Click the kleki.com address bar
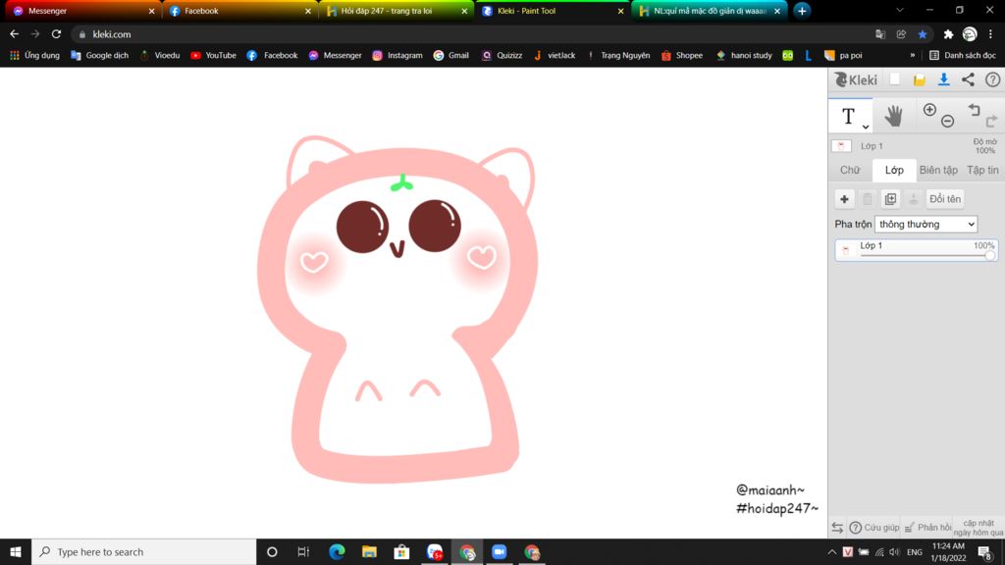This screenshot has width=1005, height=565. click(x=474, y=34)
